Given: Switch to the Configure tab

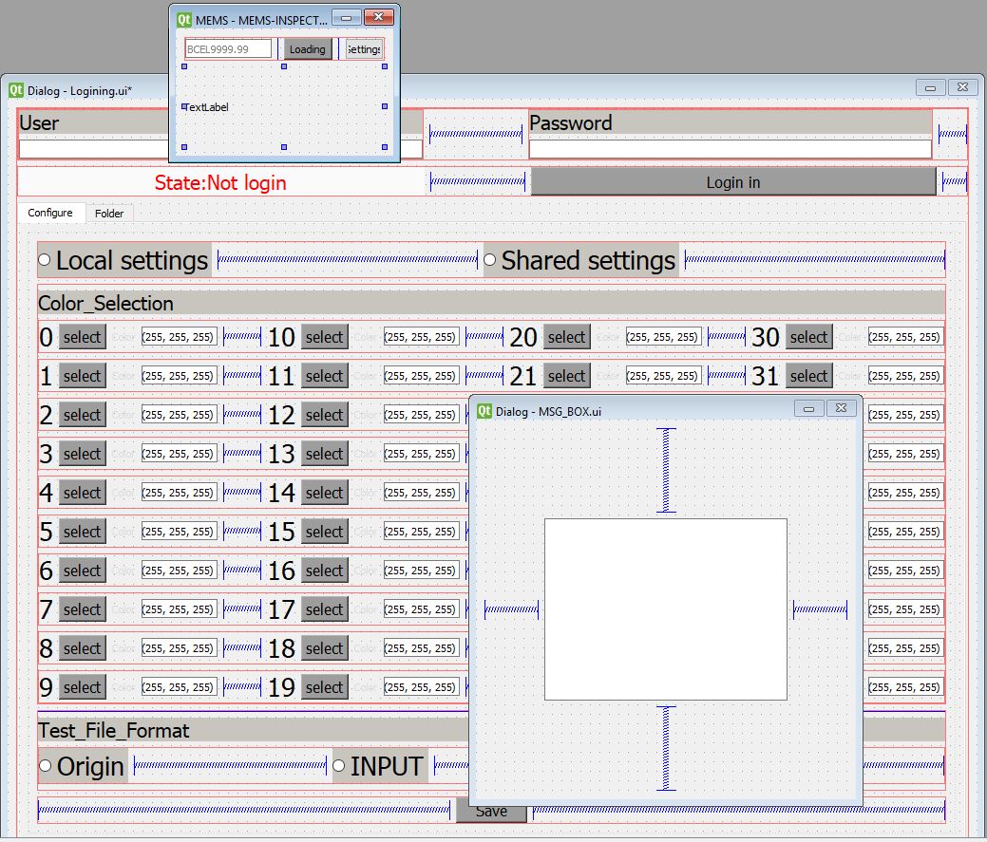Looking at the screenshot, I should click(51, 213).
